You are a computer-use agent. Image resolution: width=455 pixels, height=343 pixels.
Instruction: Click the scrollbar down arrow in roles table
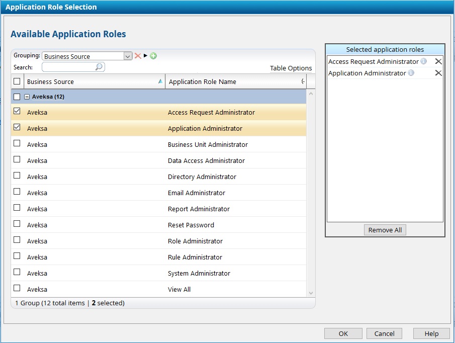pyautogui.click(x=311, y=293)
